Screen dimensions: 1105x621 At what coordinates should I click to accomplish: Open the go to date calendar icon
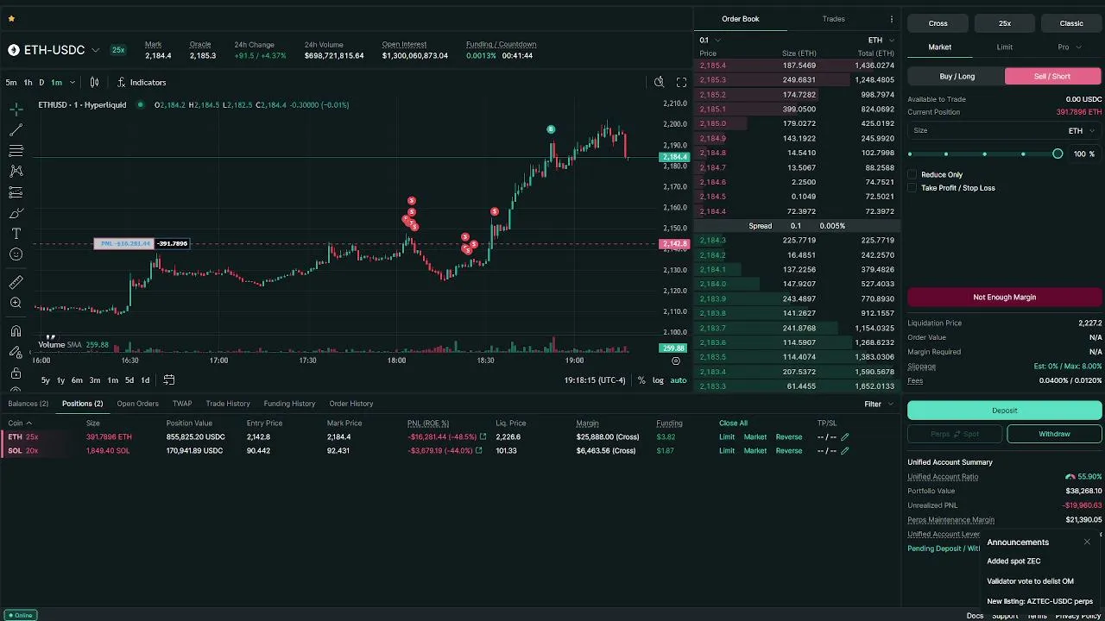click(169, 379)
